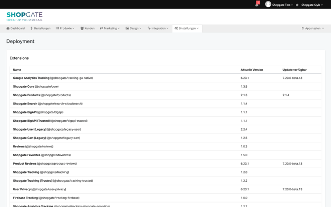Expand the Shopgate Test account dropdown
The image size is (331, 207).
282,5
